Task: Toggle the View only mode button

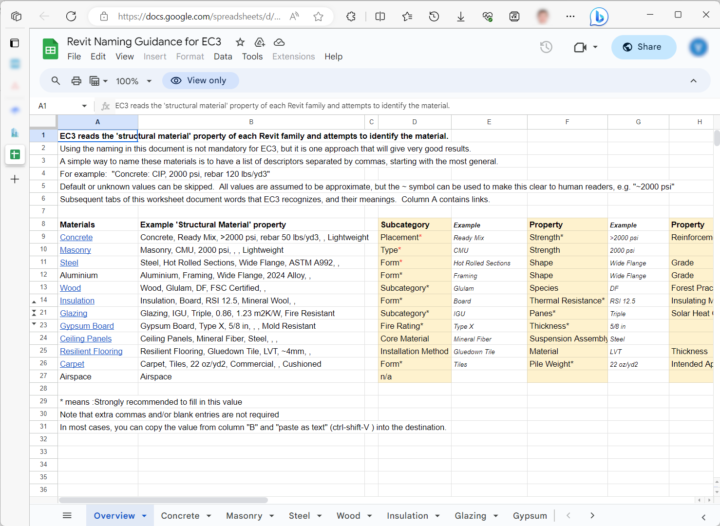Action: (200, 81)
